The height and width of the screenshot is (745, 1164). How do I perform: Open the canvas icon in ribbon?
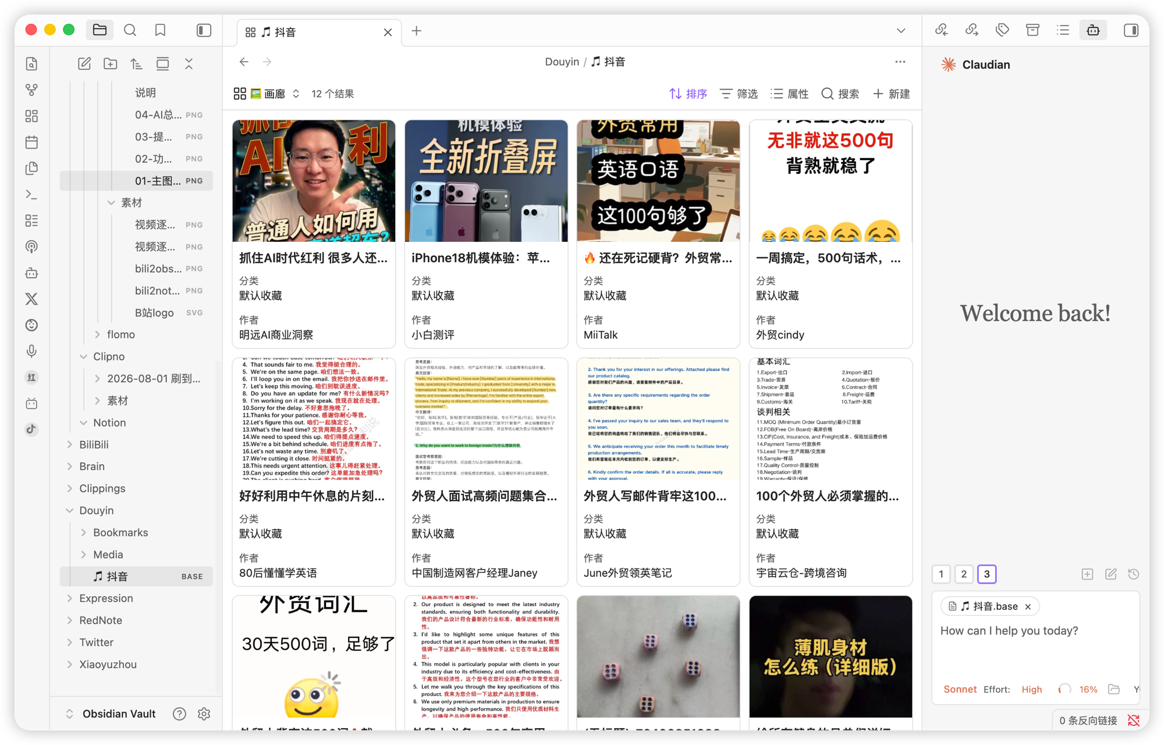[x=32, y=116]
